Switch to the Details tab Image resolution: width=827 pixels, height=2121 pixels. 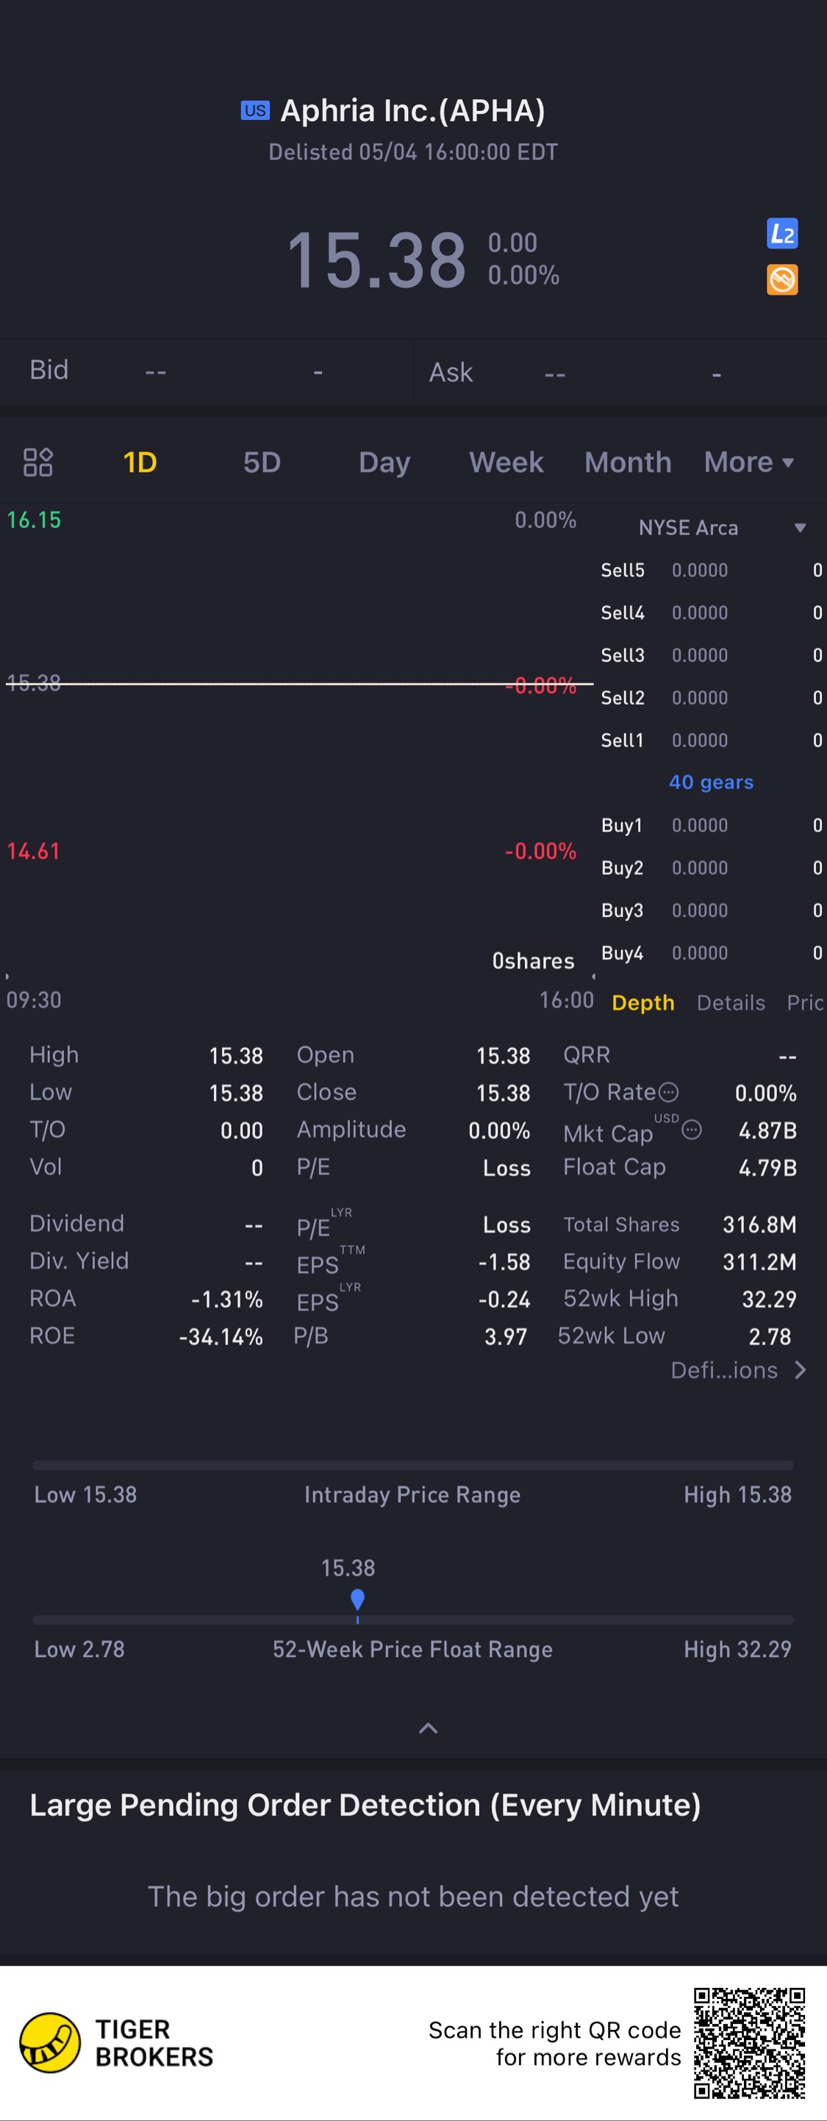pos(731,1002)
